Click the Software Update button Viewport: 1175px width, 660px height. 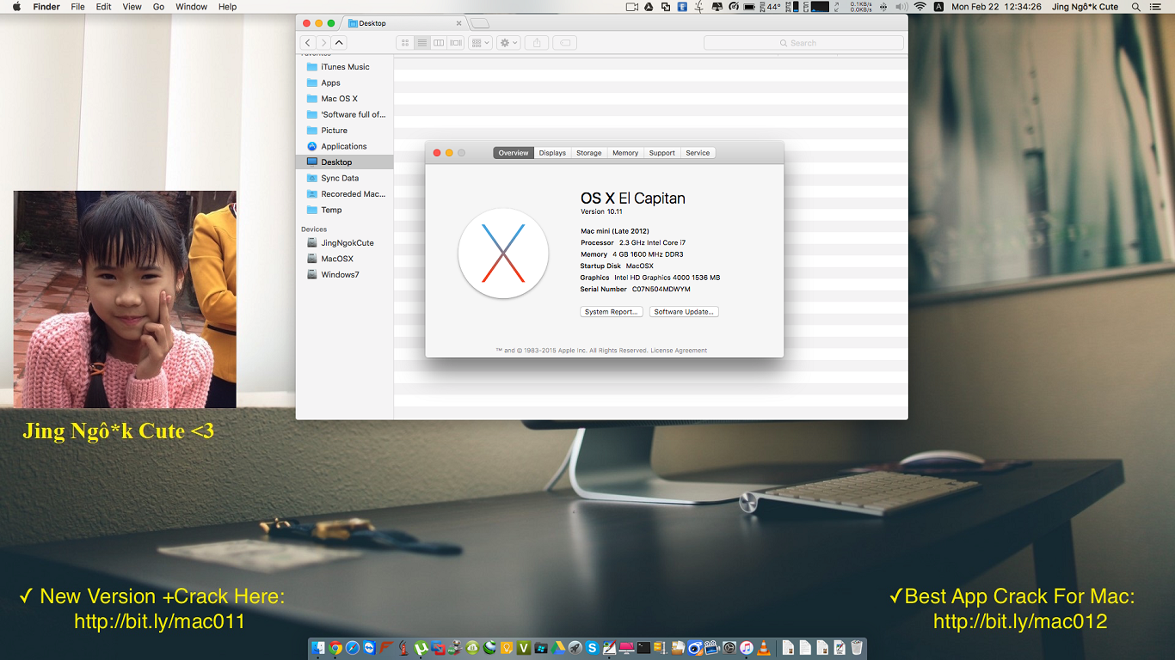[x=683, y=311]
